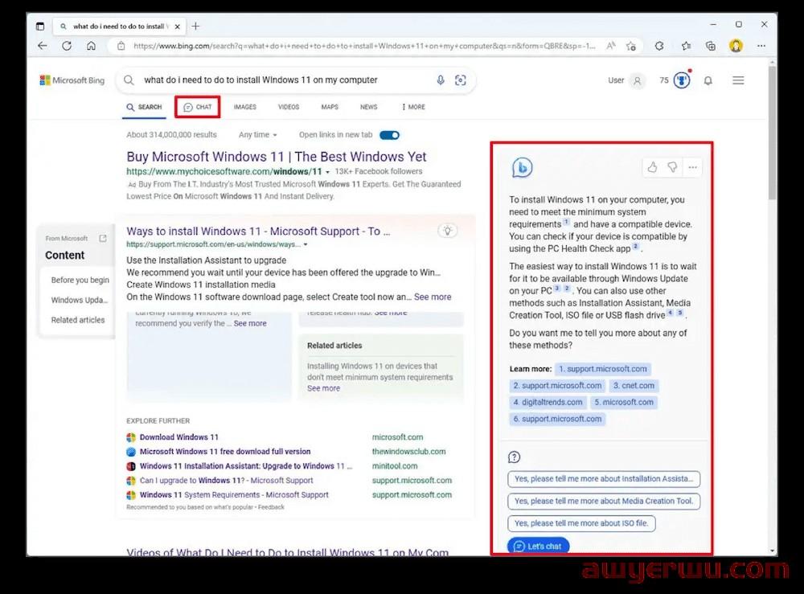Click the User account avatar icon
Image resolution: width=804 pixels, height=594 pixels.
[x=638, y=80]
